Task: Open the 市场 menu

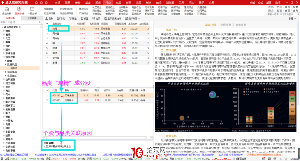Action: [x=57, y=3]
